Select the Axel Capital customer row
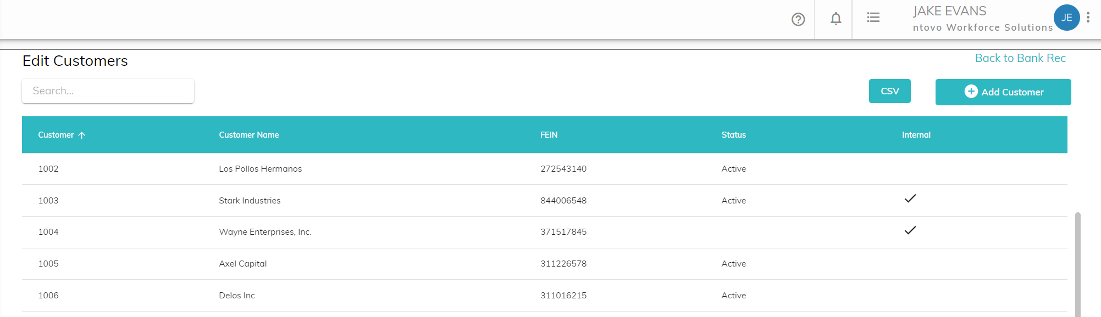The image size is (1101, 317). [242, 264]
